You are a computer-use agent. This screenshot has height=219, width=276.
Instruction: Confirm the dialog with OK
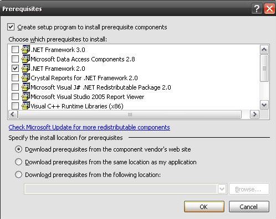pyautogui.click(x=204, y=207)
